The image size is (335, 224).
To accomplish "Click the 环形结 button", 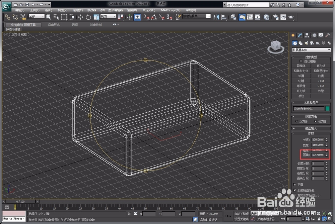I will click(321, 66).
